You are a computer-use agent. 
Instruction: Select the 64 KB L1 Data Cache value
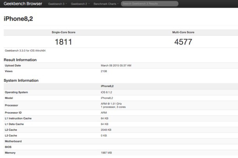pyautogui.click(x=105, y=124)
